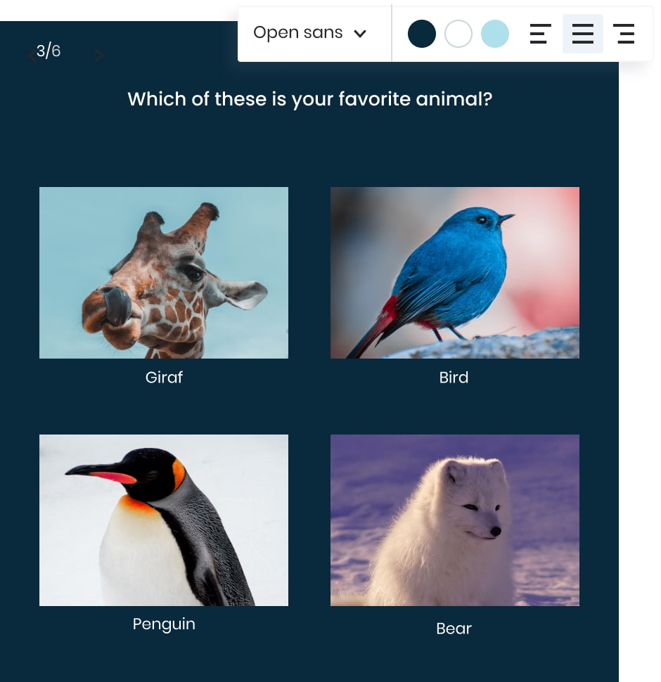
Task: Click the 3/6 page counter
Action: tap(49, 51)
